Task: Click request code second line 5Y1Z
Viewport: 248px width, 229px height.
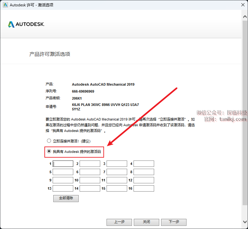Action: (76, 109)
